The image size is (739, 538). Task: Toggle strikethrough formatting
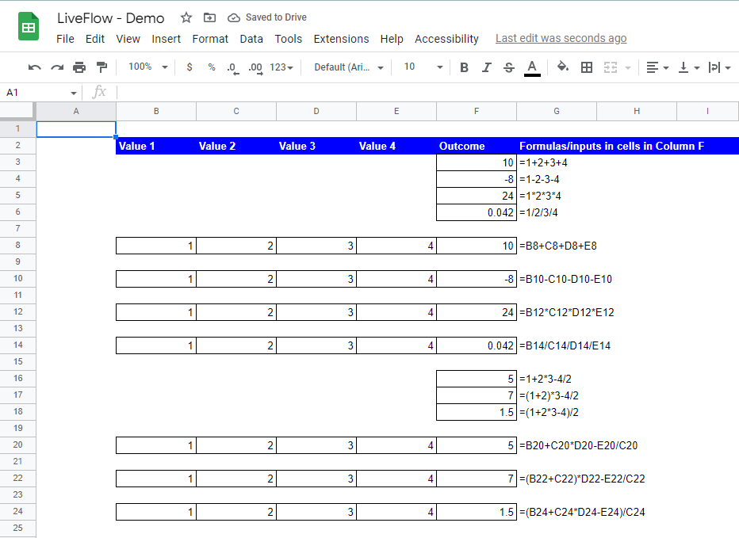pos(509,67)
